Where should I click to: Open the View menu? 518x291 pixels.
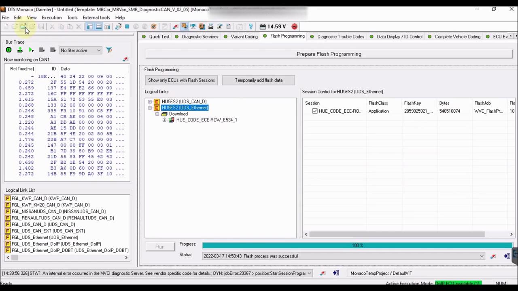tap(32, 18)
